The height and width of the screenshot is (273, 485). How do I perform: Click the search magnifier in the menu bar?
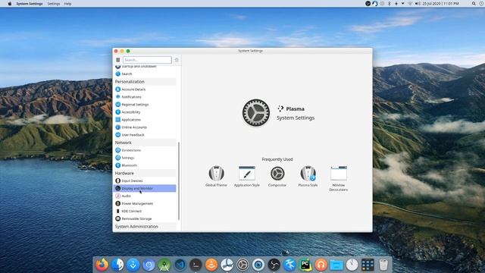(474, 4)
